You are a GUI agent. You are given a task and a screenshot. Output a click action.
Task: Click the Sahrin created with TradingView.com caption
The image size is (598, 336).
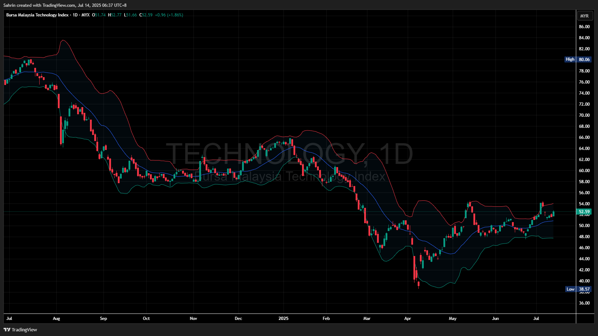[65, 5]
